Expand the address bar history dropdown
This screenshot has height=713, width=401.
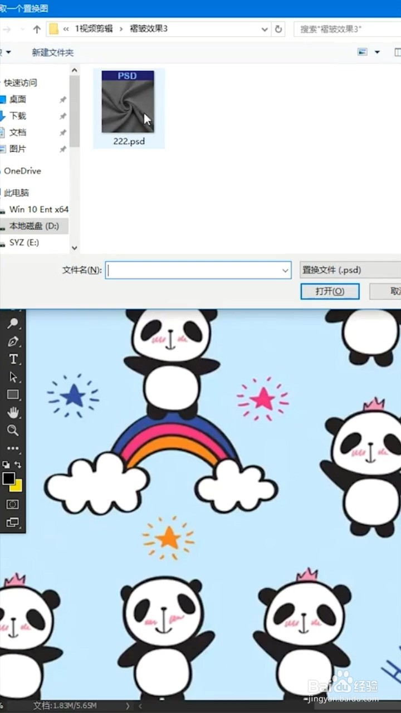[263, 29]
